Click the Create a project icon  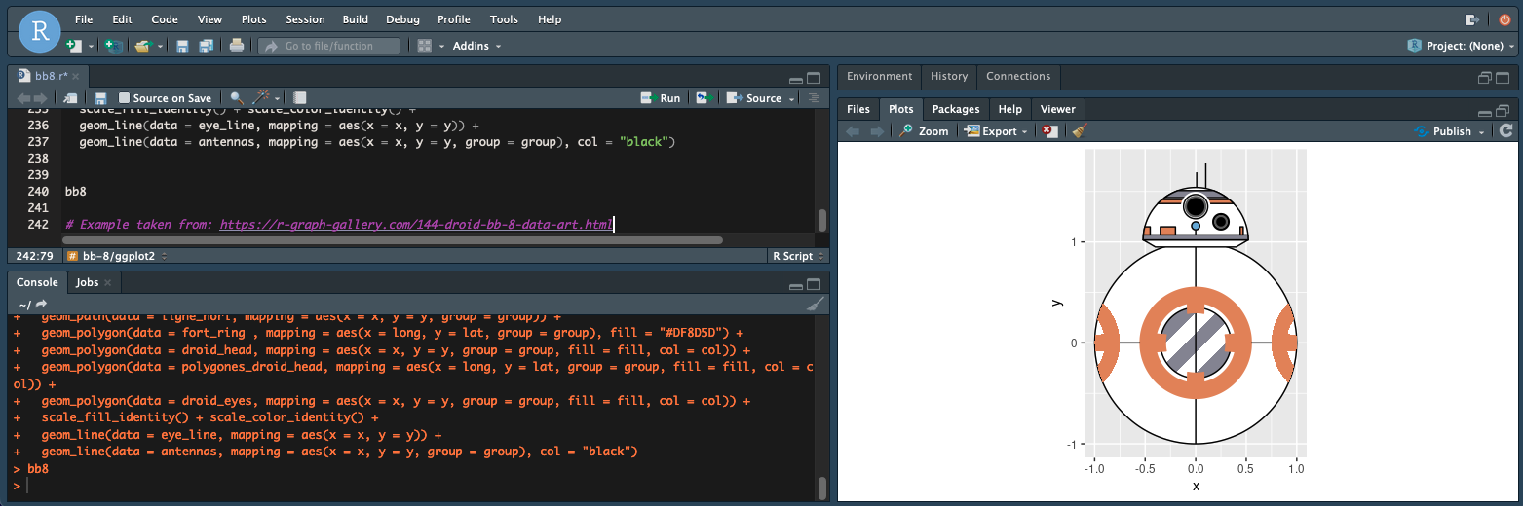coord(114,46)
